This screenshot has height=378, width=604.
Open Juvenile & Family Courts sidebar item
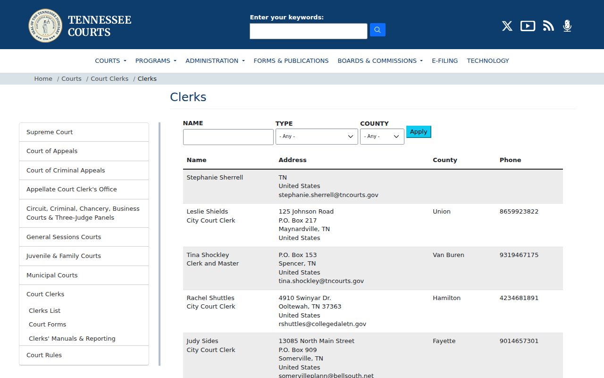(84, 256)
